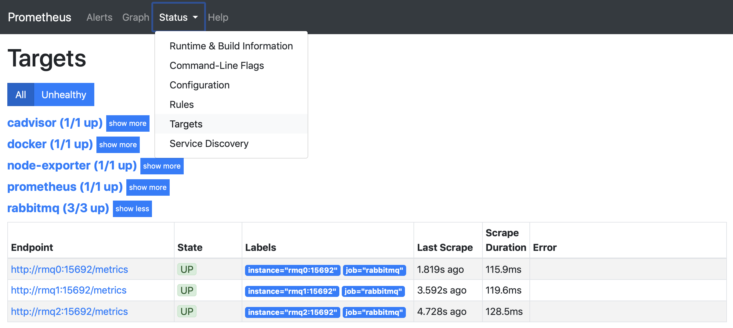Select "Targets" from the Status menu

pyautogui.click(x=186, y=124)
